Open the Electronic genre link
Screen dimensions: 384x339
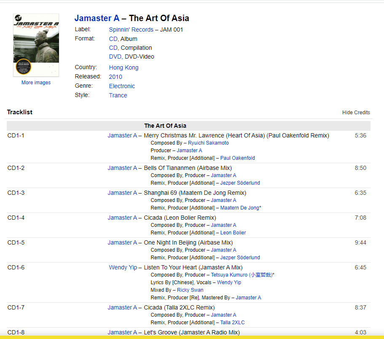[x=122, y=86]
